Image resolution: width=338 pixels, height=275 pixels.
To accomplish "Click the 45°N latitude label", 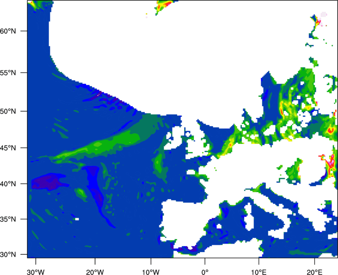I will point(8,148).
